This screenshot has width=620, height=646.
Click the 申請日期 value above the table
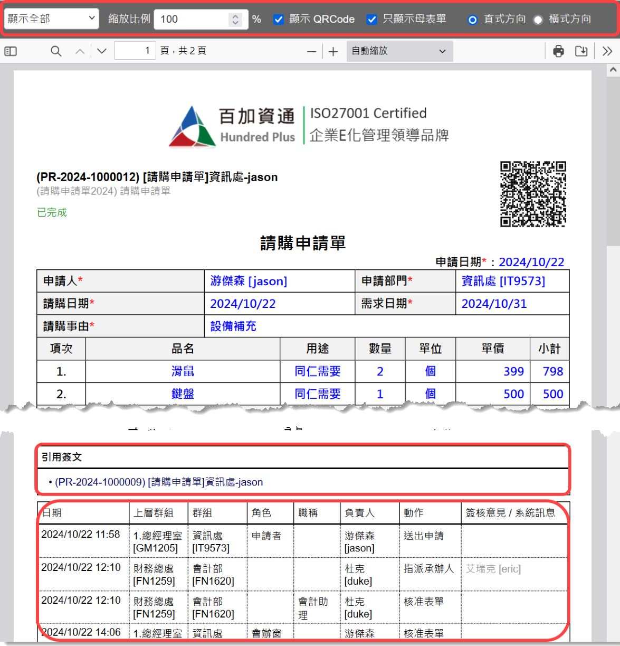pyautogui.click(x=531, y=262)
